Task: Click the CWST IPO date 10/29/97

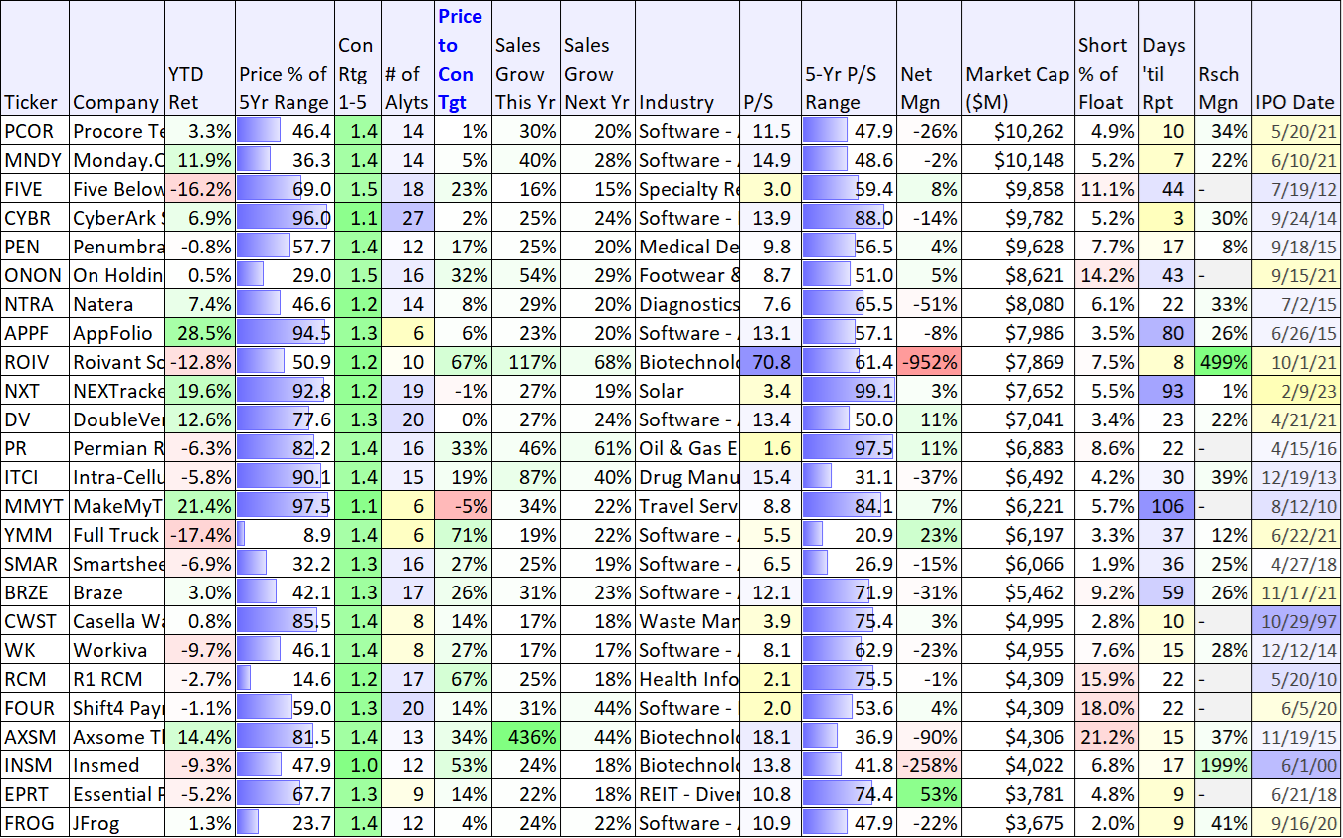Action: pos(1296,621)
